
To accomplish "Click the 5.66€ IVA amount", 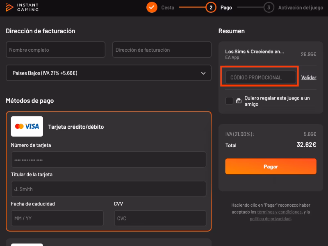I will (310, 134).
